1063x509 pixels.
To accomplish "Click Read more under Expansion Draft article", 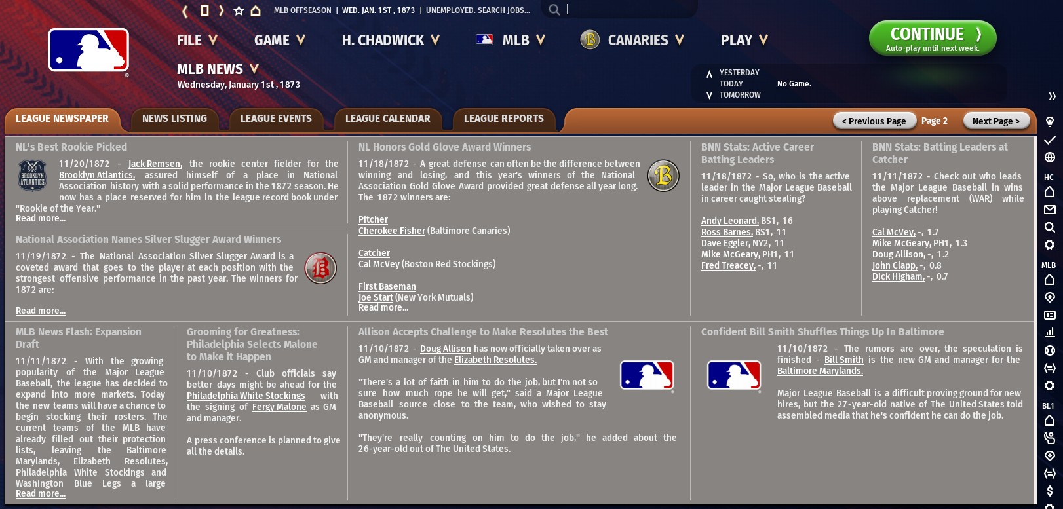I will click(41, 493).
